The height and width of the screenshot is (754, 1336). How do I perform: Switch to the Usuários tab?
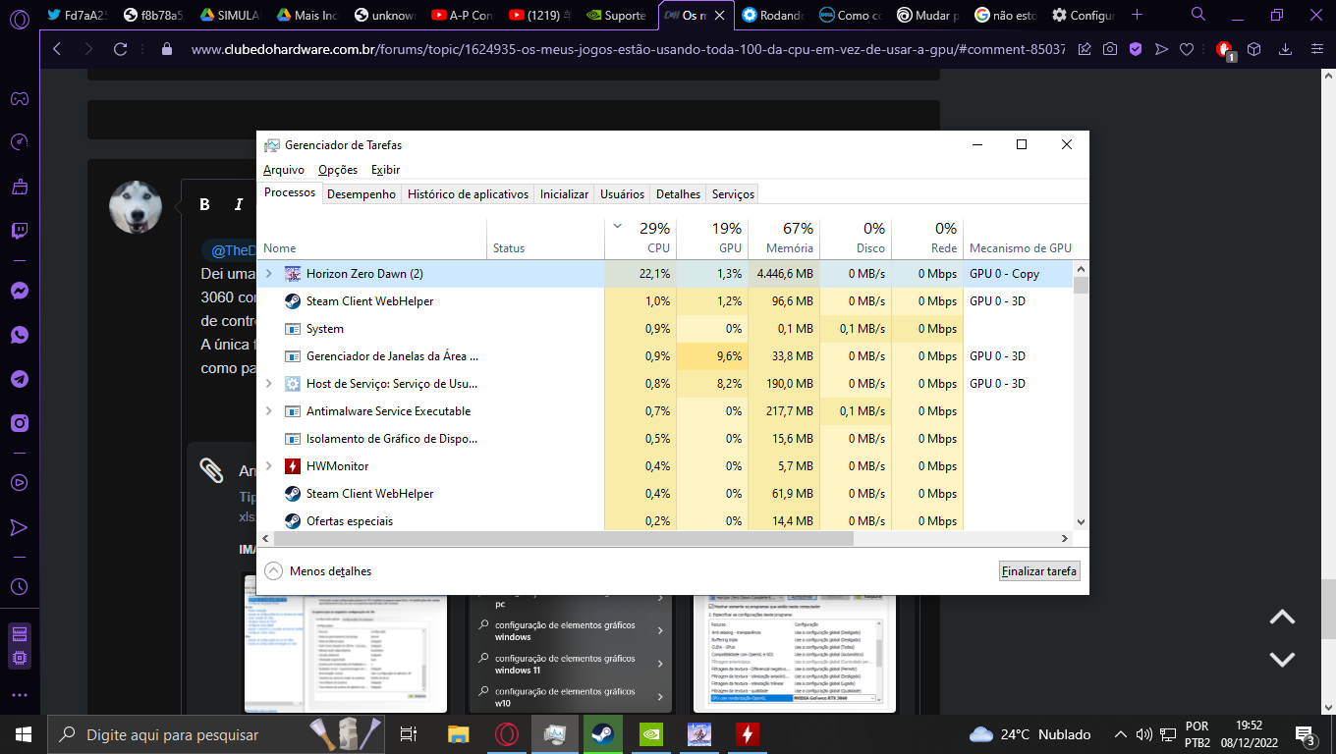623,194
